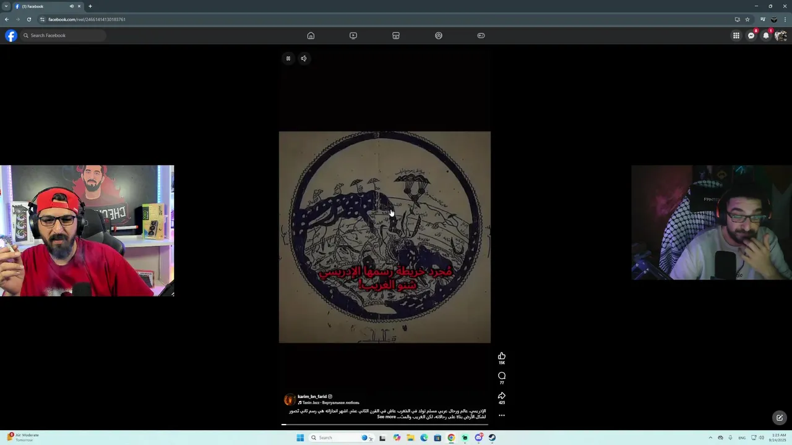
Task: Open Facebook account profile picture menu
Action: point(781,35)
